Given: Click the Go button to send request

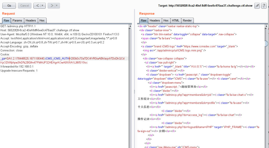Looking at the screenshot, I should pos(9,6).
